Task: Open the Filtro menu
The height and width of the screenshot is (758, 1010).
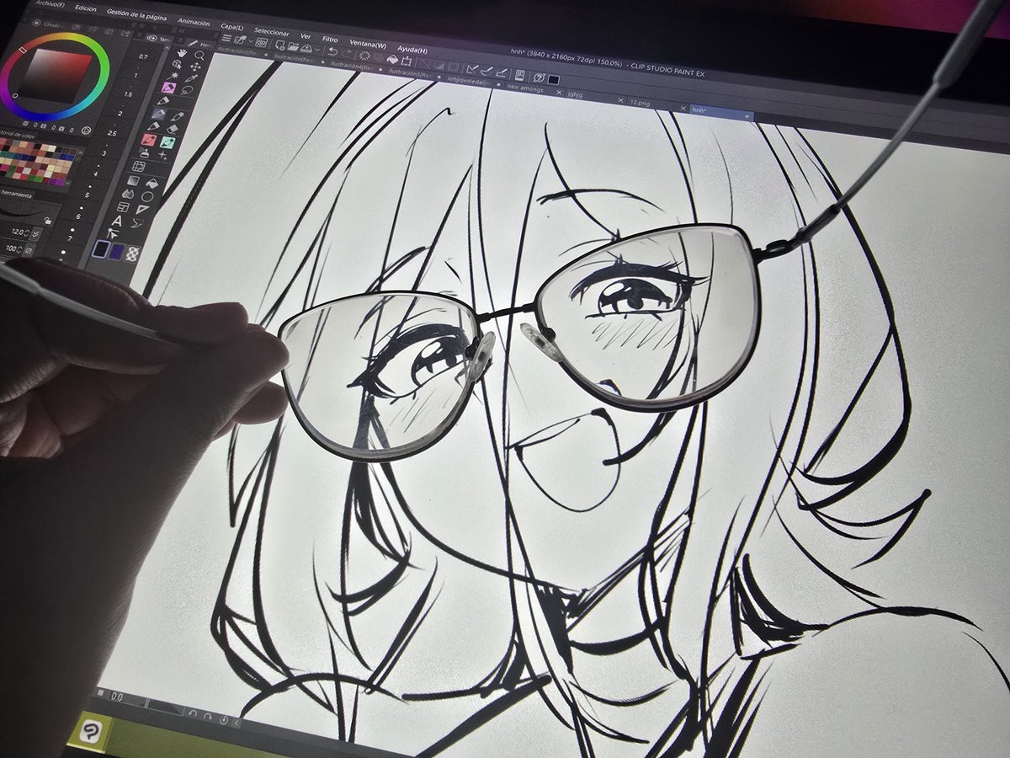Action: coord(330,39)
